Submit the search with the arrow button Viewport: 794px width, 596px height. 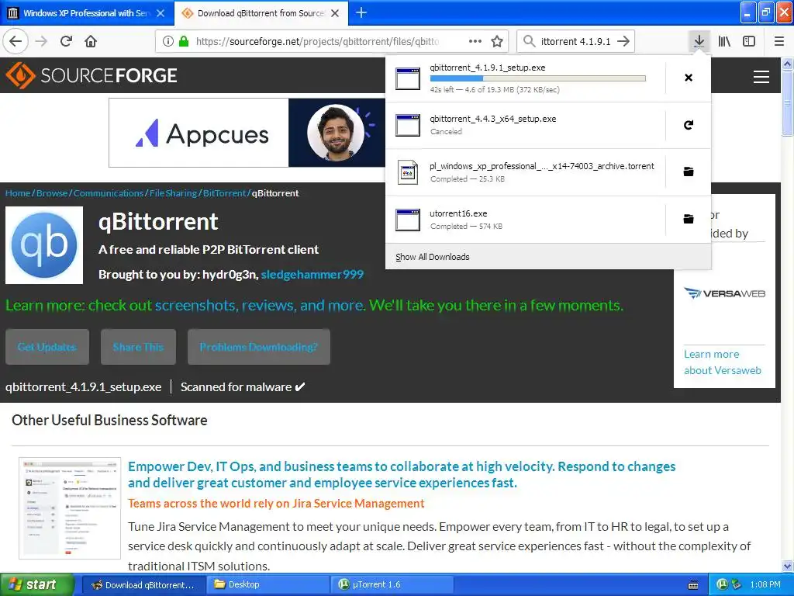[x=624, y=41]
